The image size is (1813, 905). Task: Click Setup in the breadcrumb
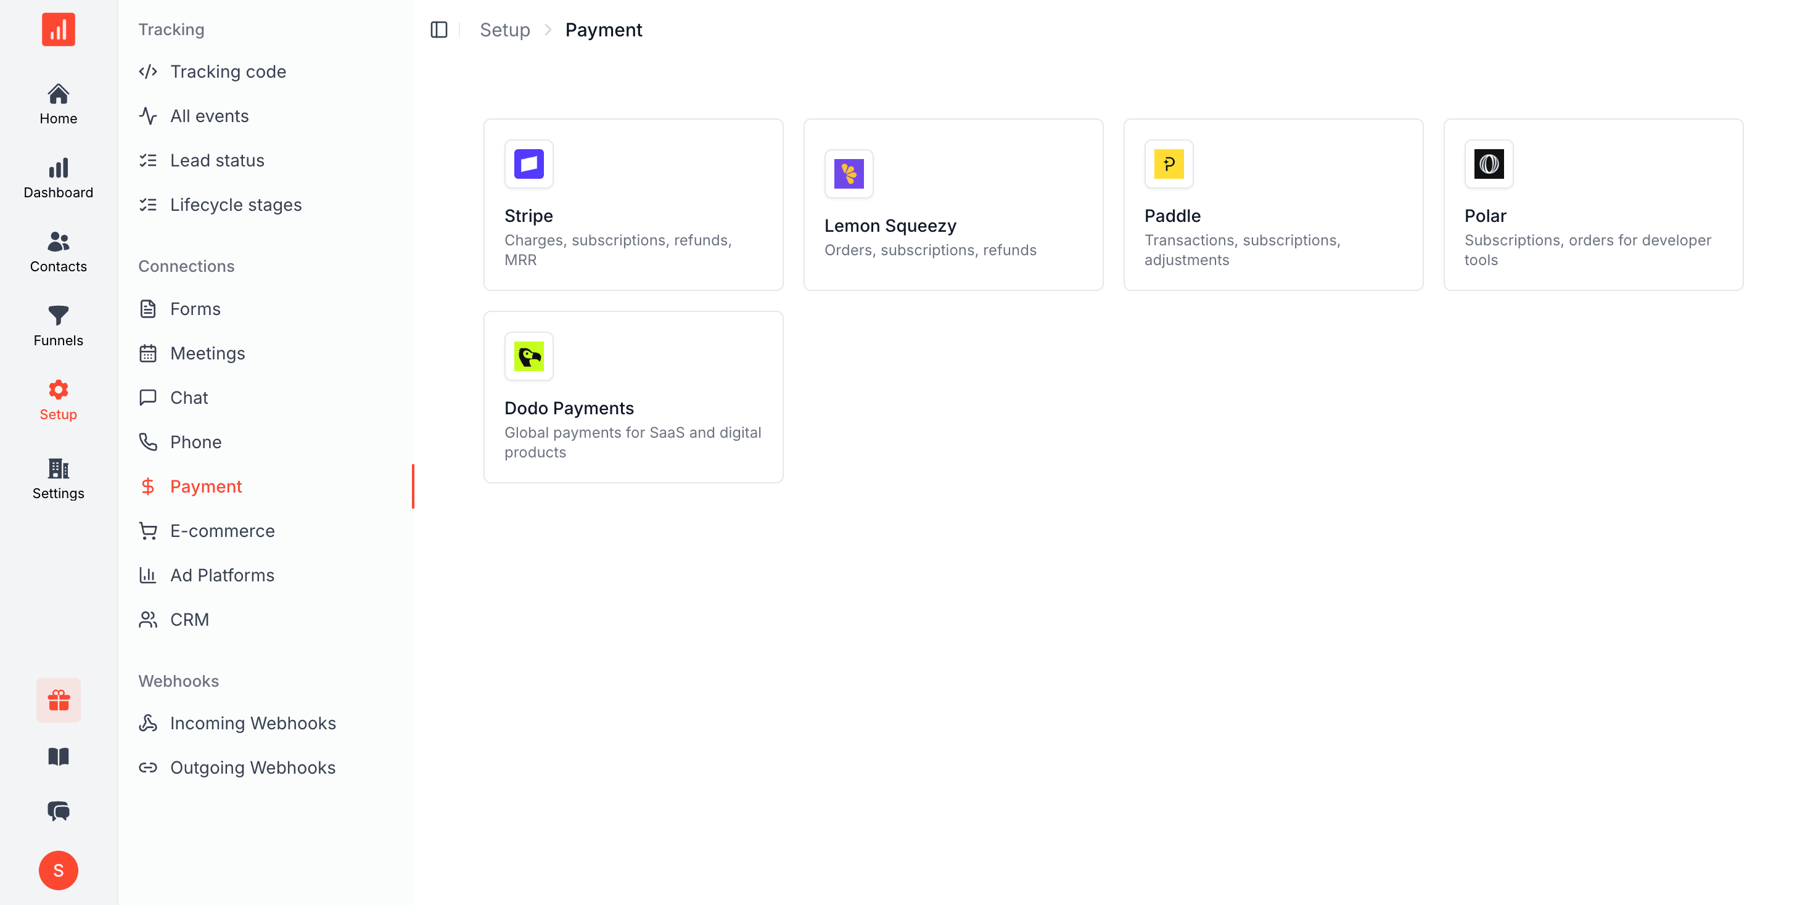click(504, 30)
